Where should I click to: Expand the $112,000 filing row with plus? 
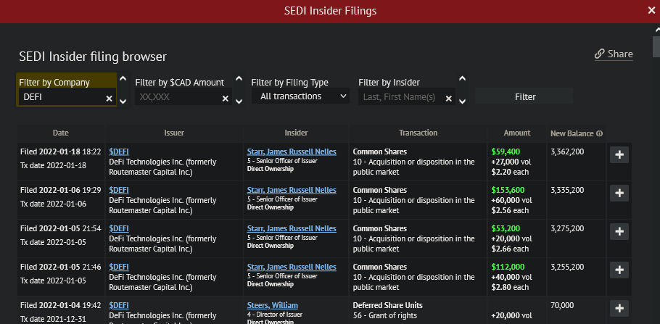tap(619, 270)
